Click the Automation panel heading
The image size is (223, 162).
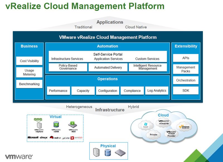pyautogui.click(x=108, y=46)
